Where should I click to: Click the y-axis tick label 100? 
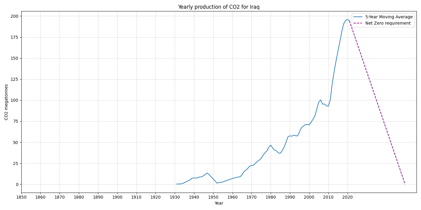tap(14, 100)
